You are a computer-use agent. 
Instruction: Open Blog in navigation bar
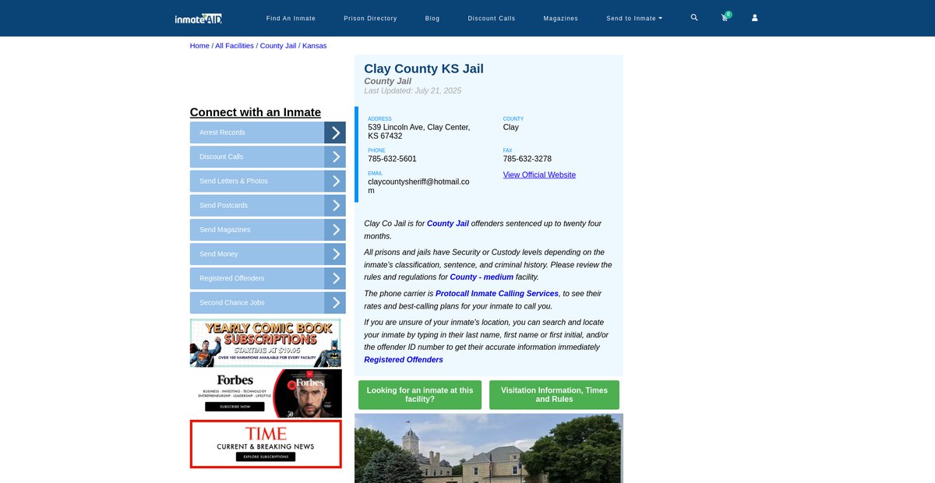[x=432, y=18]
